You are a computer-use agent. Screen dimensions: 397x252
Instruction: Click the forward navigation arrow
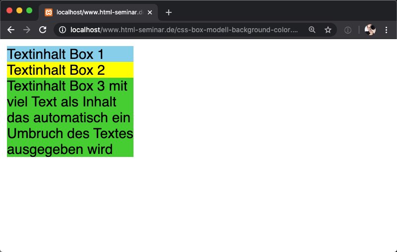pyautogui.click(x=27, y=30)
